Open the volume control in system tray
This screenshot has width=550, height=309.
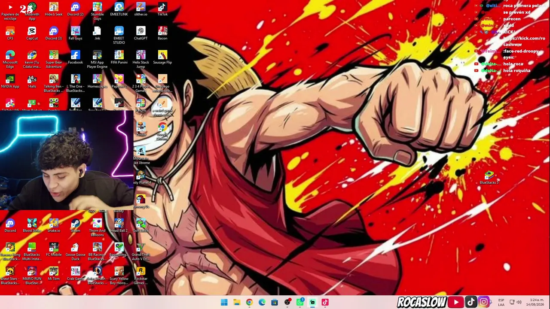point(519,302)
